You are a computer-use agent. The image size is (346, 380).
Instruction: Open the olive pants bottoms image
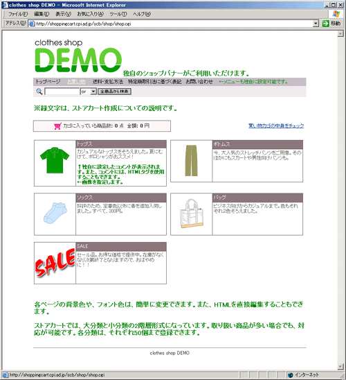point(191,160)
